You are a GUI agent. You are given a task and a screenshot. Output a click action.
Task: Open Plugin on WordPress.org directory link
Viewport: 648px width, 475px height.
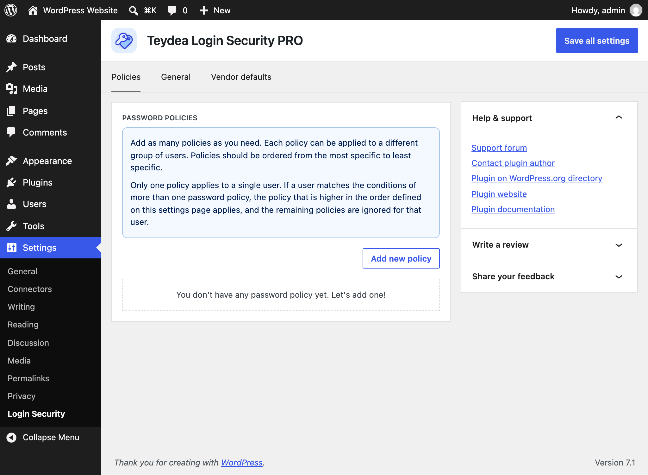[x=537, y=178]
